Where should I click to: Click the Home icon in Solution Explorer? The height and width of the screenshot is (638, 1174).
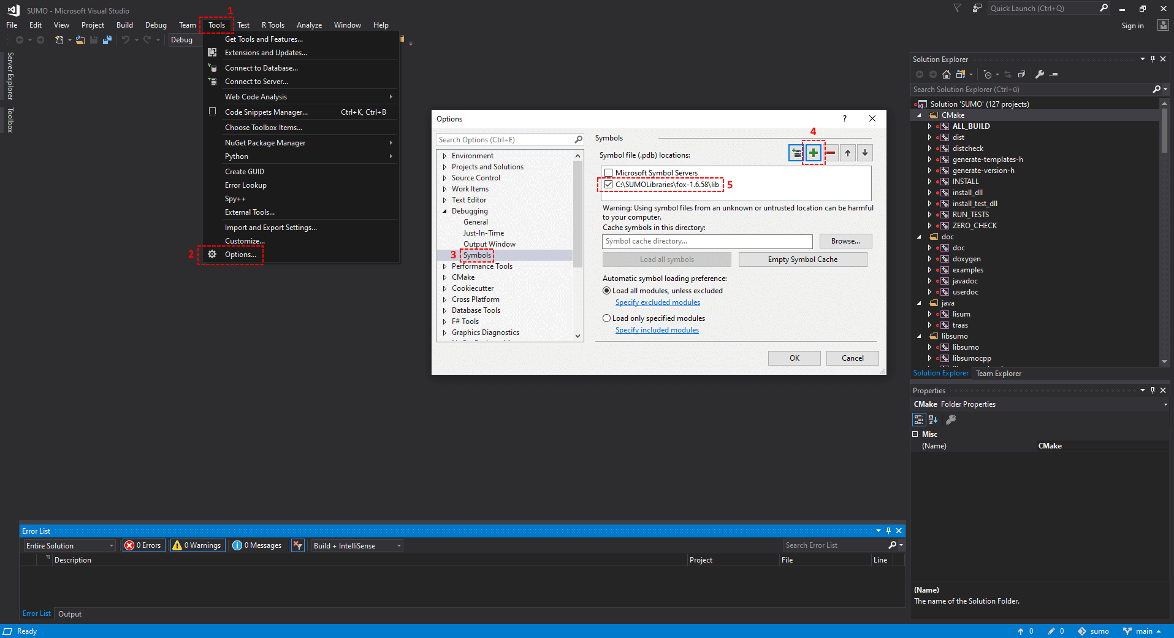947,74
